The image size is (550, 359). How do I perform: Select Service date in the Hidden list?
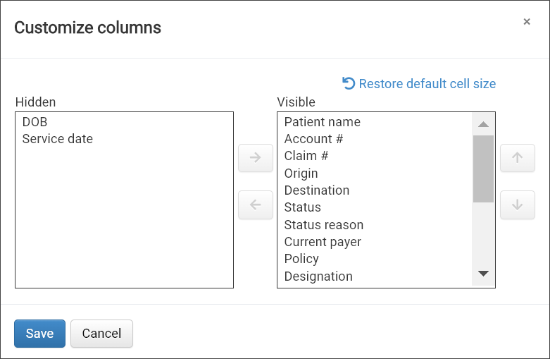click(57, 139)
